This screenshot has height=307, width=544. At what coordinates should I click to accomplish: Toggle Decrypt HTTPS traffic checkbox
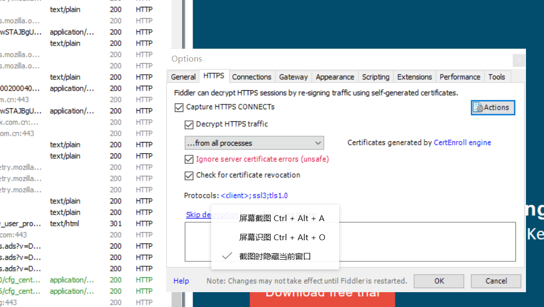tap(189, 125)
